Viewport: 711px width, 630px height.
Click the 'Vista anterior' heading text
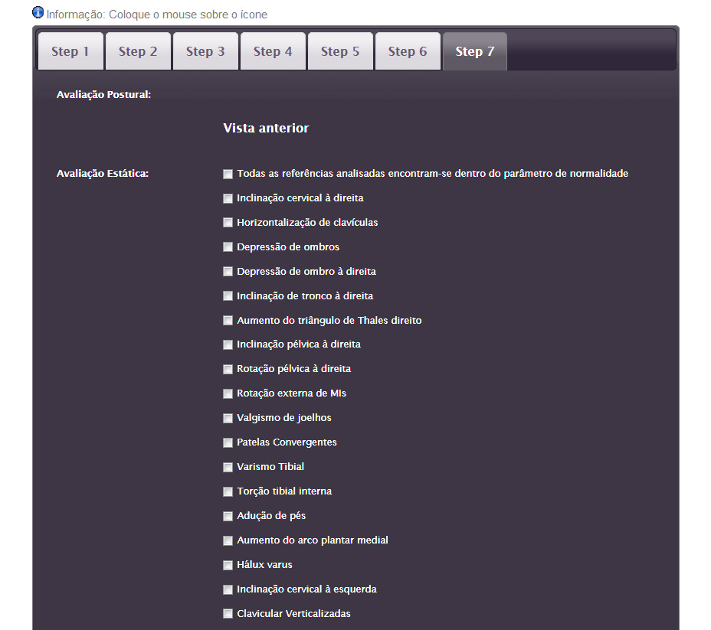[x=266, y=128]
